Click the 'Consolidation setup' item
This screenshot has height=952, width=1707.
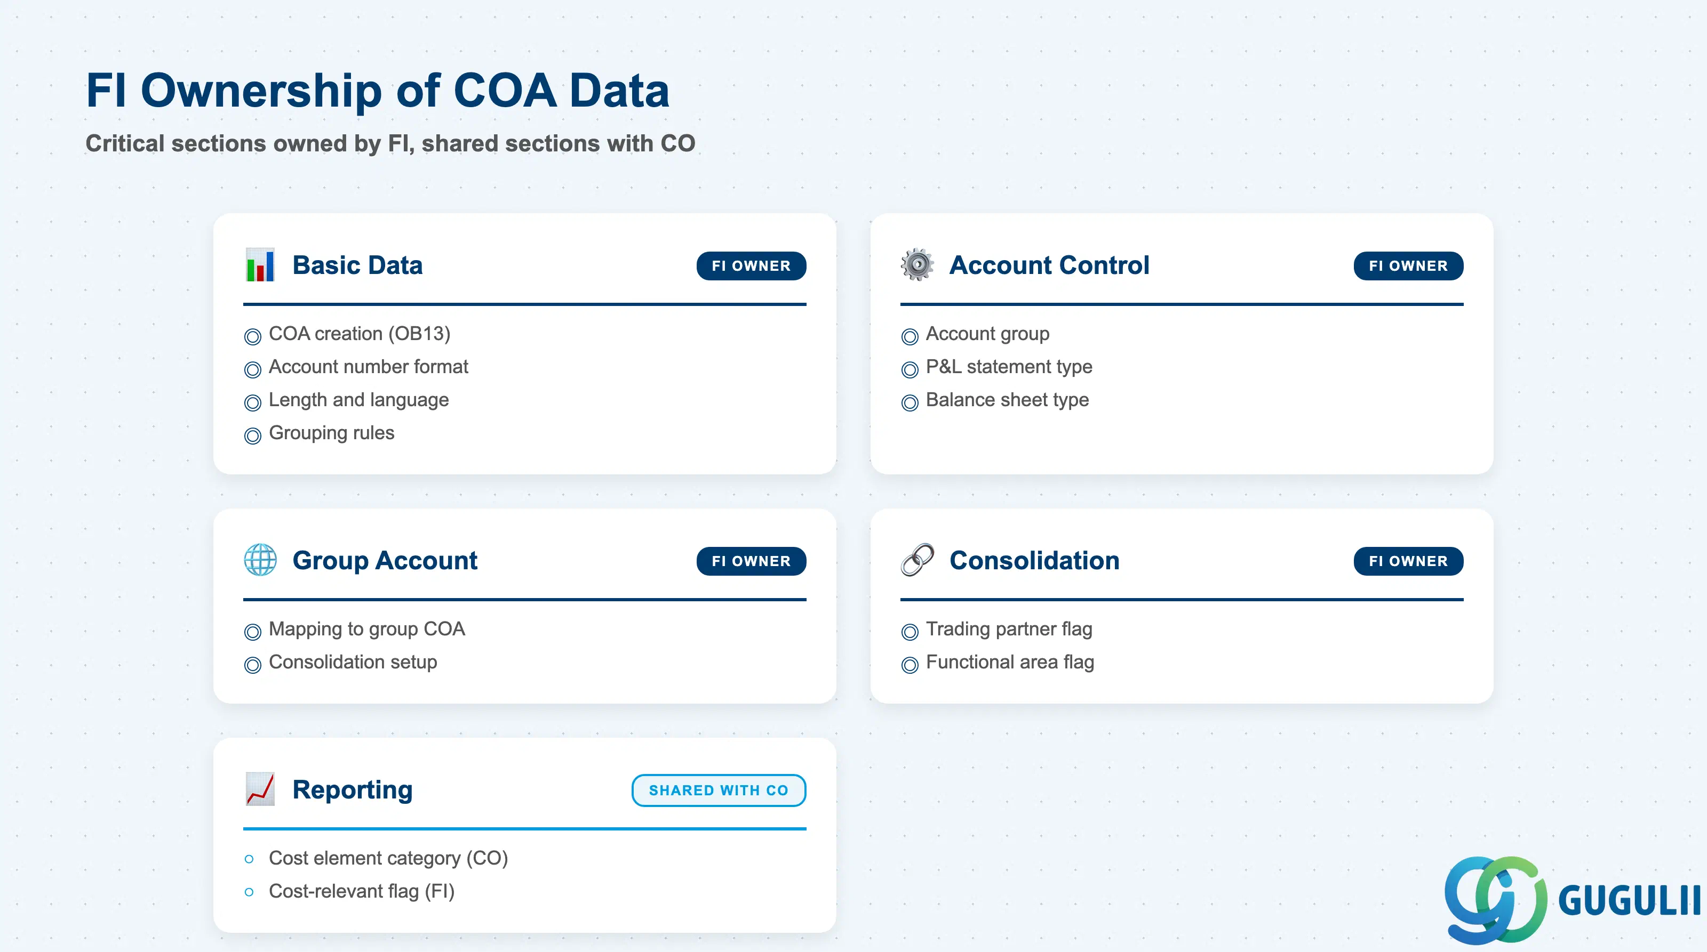[x=353, y=662]
